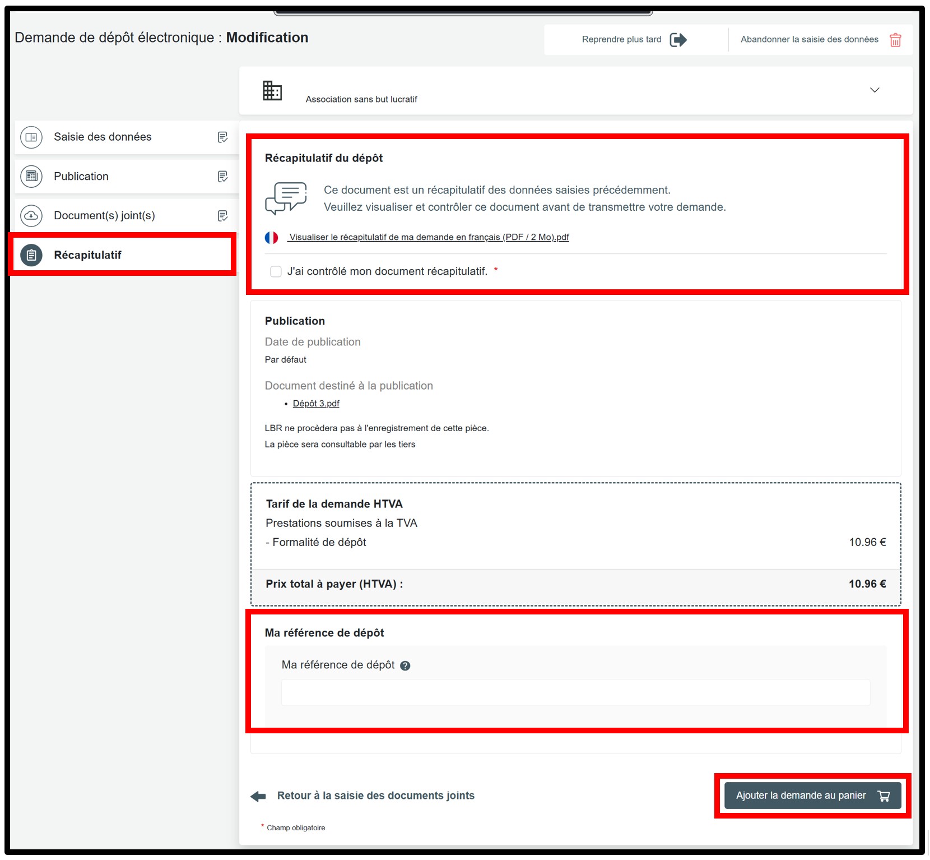930x860 pixels.
Task: Click the validated icon next to Document(s) joint(s)
Action: tap(222, 216)
